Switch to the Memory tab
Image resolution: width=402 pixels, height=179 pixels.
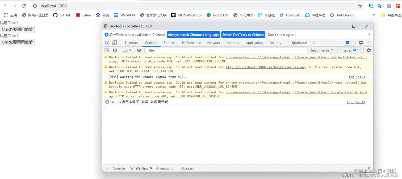coord(233,43)
